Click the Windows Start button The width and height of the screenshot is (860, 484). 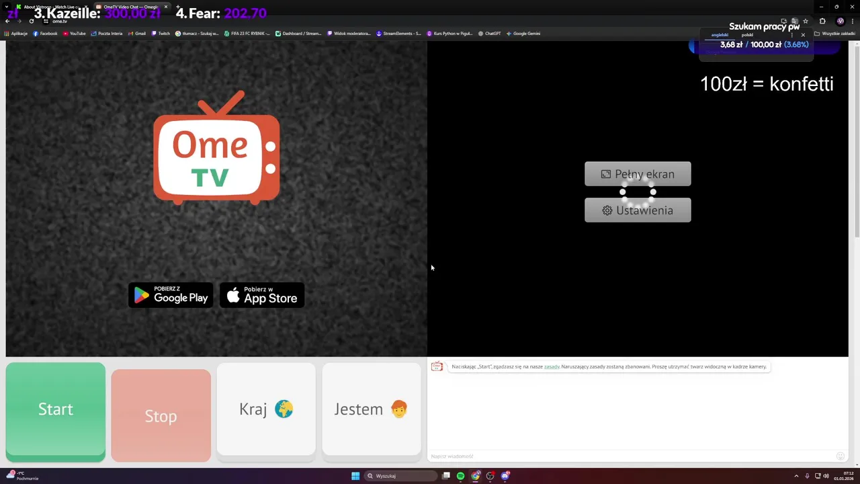click(x=355, y=476)
